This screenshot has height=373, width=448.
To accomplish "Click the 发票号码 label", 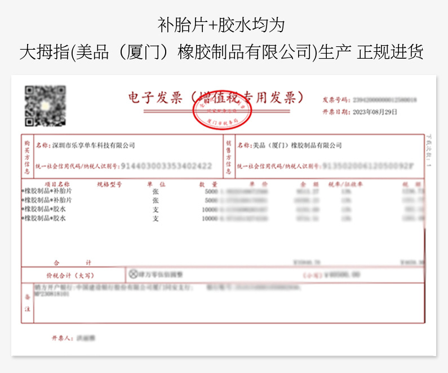I will [x=336, y=100].
